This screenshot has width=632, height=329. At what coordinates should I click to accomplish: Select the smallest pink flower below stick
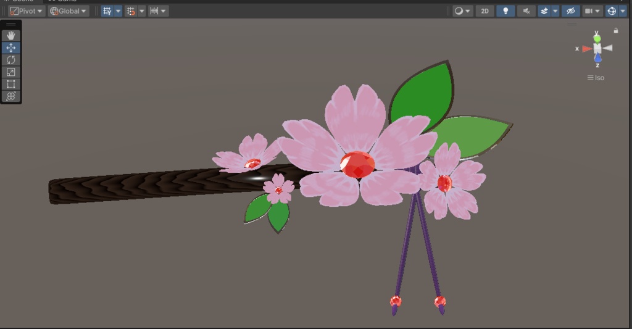[278, 189]
